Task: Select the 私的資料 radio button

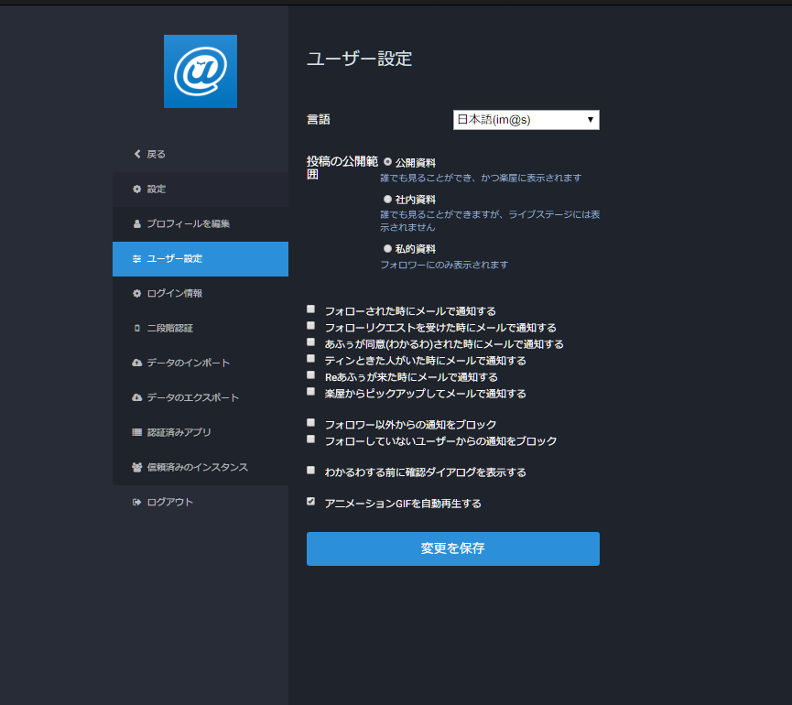Action: coord(388,248)
